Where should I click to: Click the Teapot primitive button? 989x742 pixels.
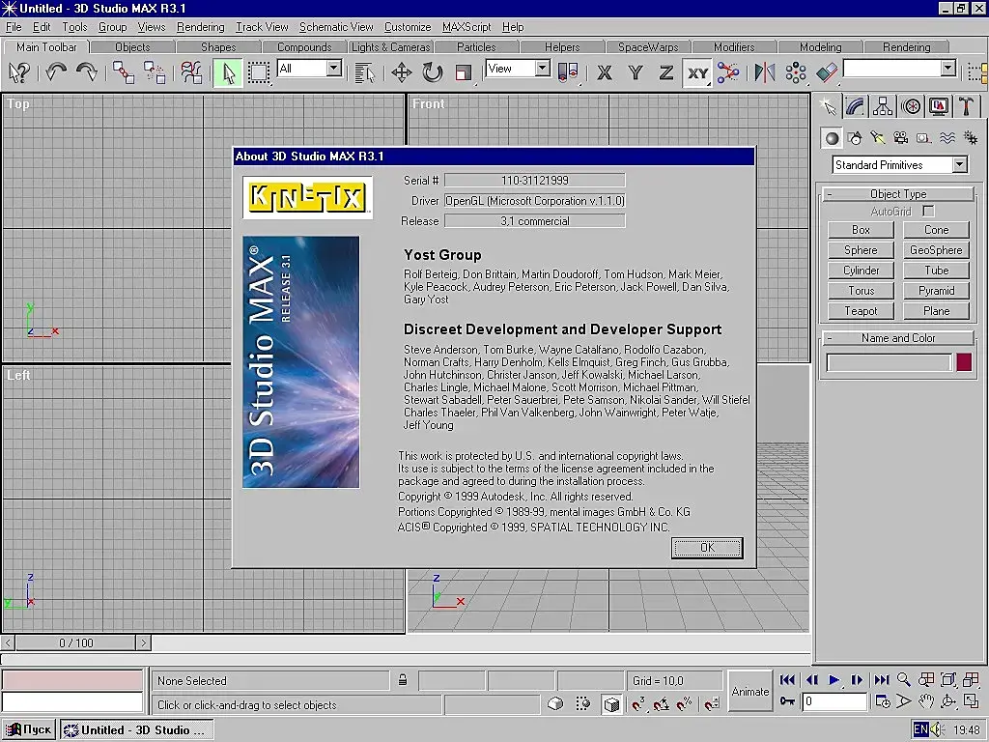(861, 311)
